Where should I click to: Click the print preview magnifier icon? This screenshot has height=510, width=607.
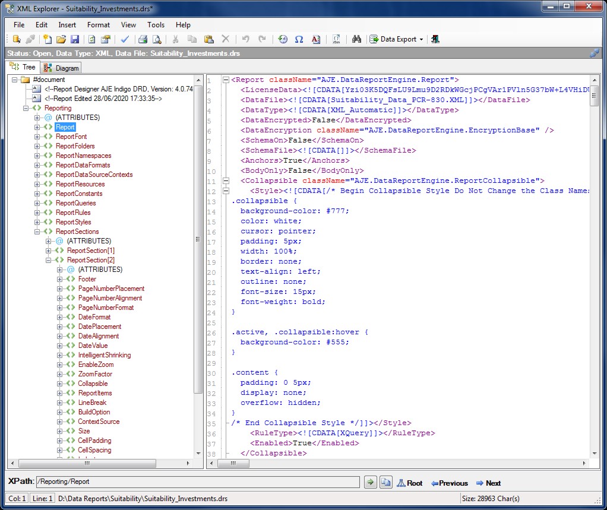point(157,39)
